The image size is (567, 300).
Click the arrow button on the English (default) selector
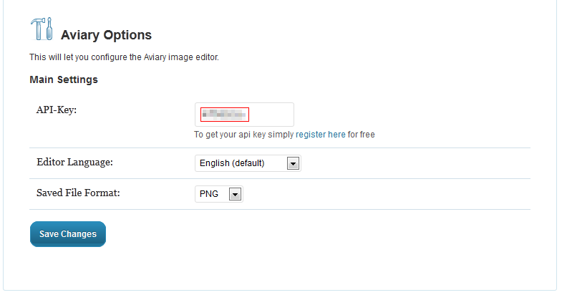click(293, 163)
